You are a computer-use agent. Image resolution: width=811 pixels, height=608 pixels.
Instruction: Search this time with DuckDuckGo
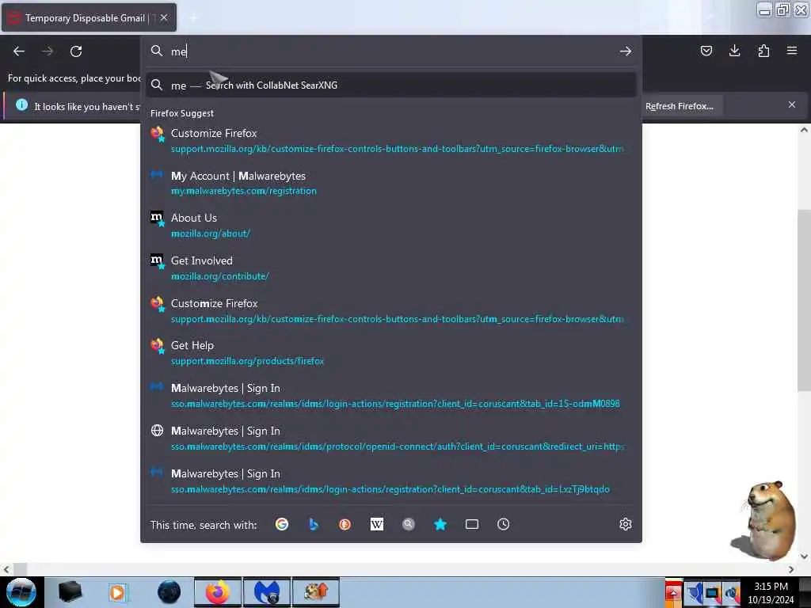[345, 524]
